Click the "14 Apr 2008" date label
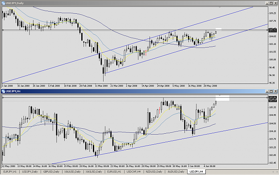Screen dimensions: 279x175 point(148,86)
